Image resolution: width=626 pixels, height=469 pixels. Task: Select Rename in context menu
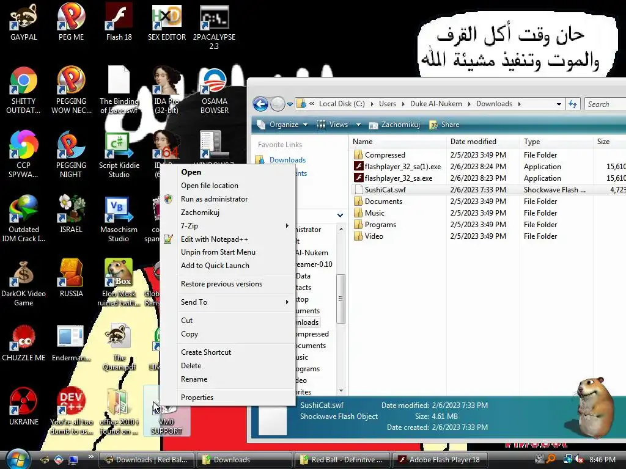click(194, 379)
